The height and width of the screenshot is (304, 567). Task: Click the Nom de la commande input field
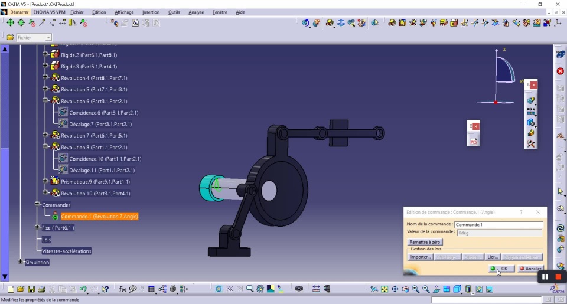point(498,224)
